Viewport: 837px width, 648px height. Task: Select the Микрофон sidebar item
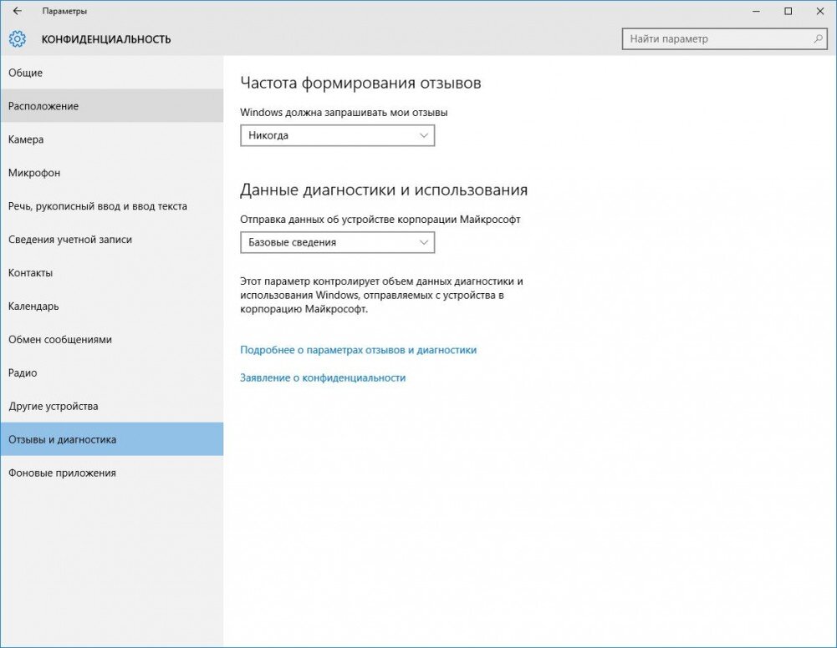click(x=33, y=173)
